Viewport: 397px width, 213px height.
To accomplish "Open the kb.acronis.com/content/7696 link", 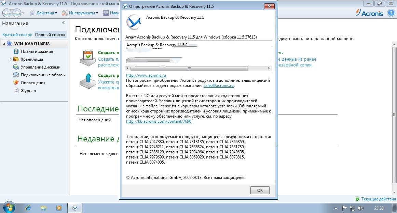I will click(159, 121).
